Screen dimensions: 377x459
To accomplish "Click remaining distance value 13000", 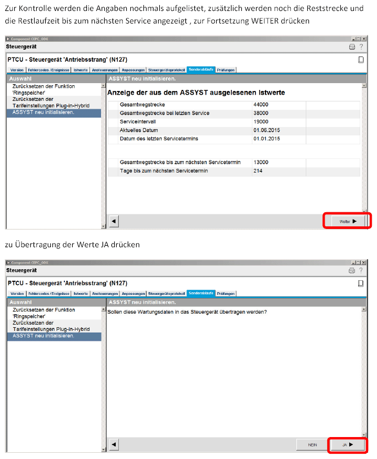I will coord(261,163).
